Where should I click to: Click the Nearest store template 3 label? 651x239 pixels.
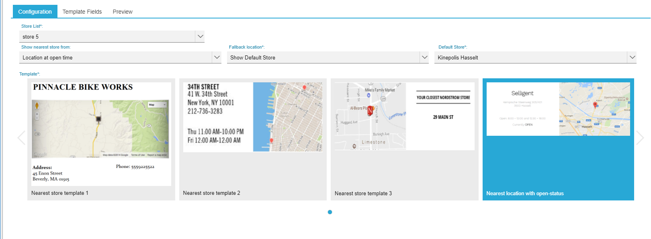pyautogui.click(x=363, y=194)
